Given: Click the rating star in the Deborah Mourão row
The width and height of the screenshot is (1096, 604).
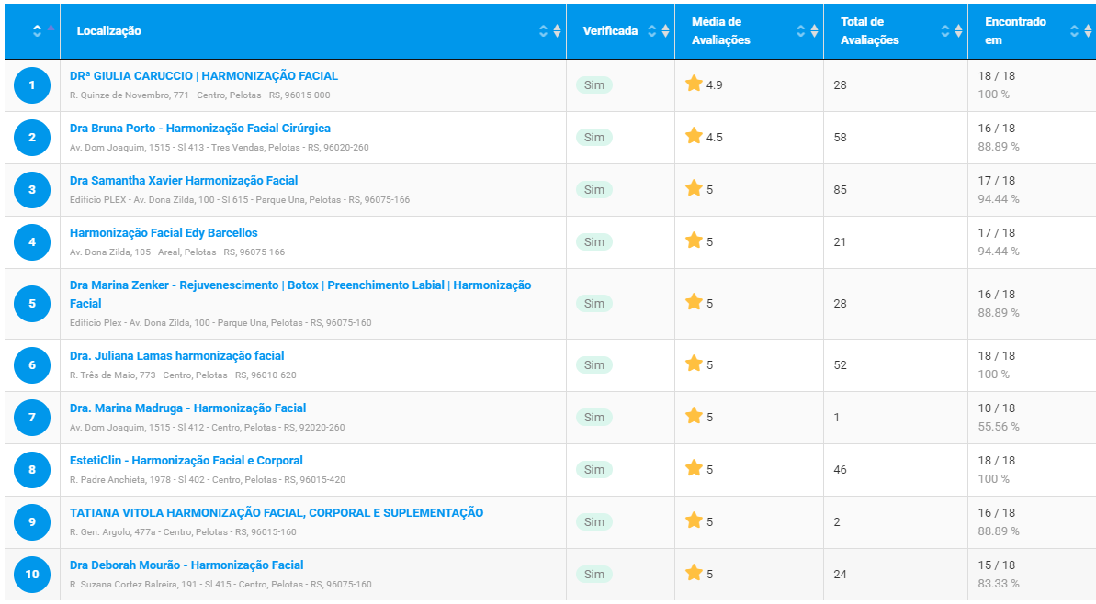Looking at the screenshot, I should [695, 574].
